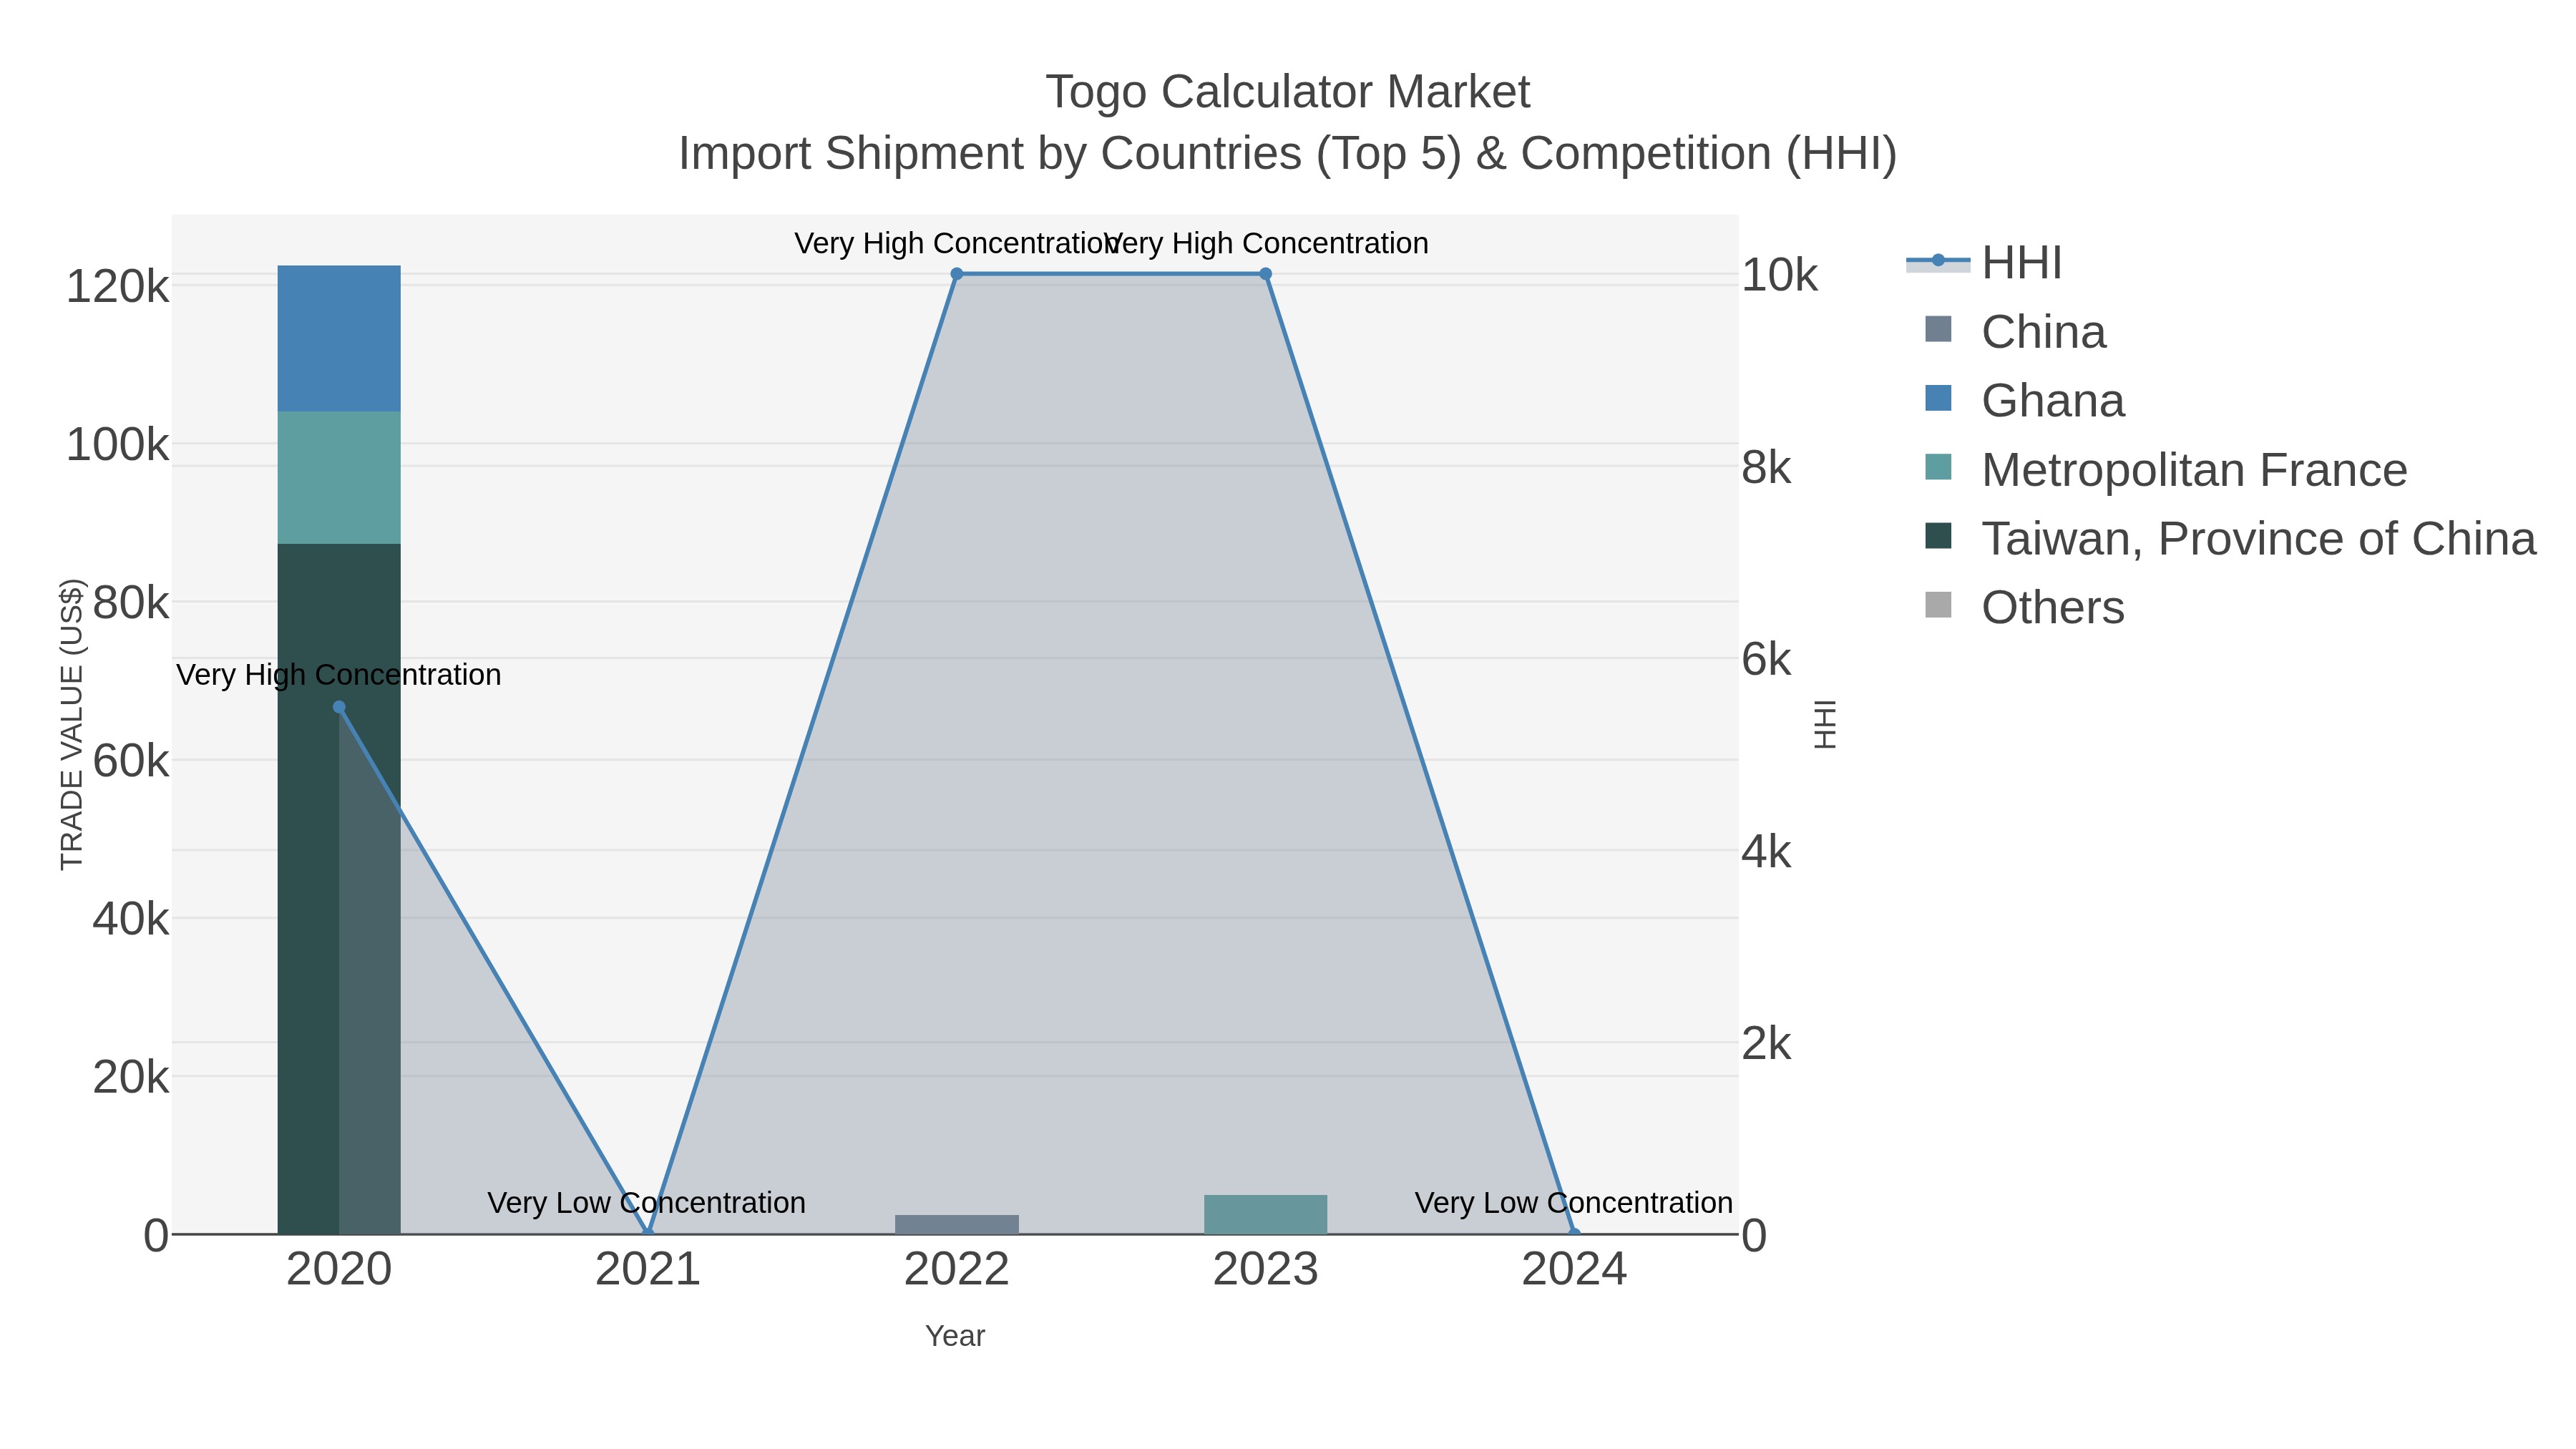Image resolution: width=2576 pixels, height=1449 pixels.
Task: Click the 2023 x-axis label
Action: click(x=1266, y=1270)
